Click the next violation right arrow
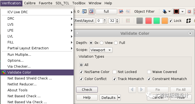Image resolution: width=195 pixels, height=104 pixels. [142, 90]
